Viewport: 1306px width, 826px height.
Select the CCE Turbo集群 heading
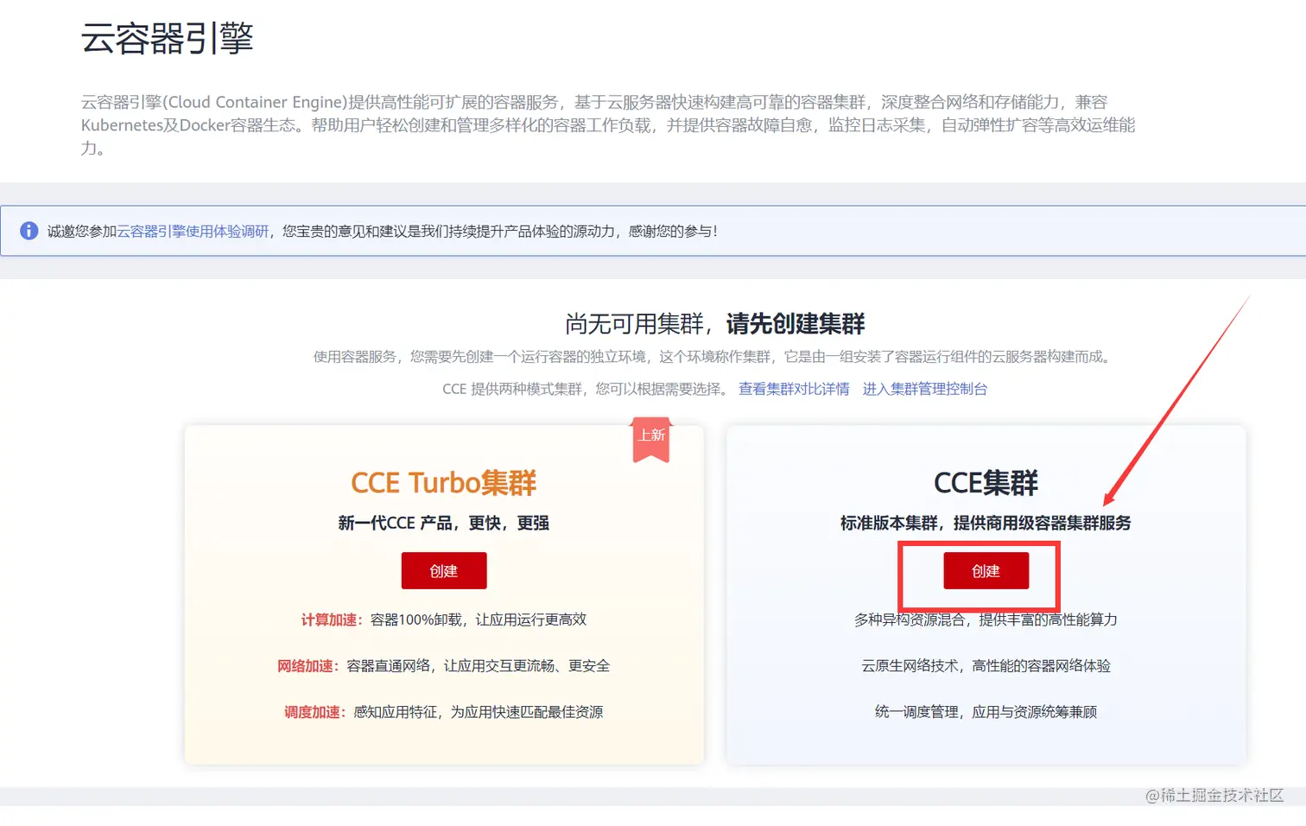pos(444,482)
